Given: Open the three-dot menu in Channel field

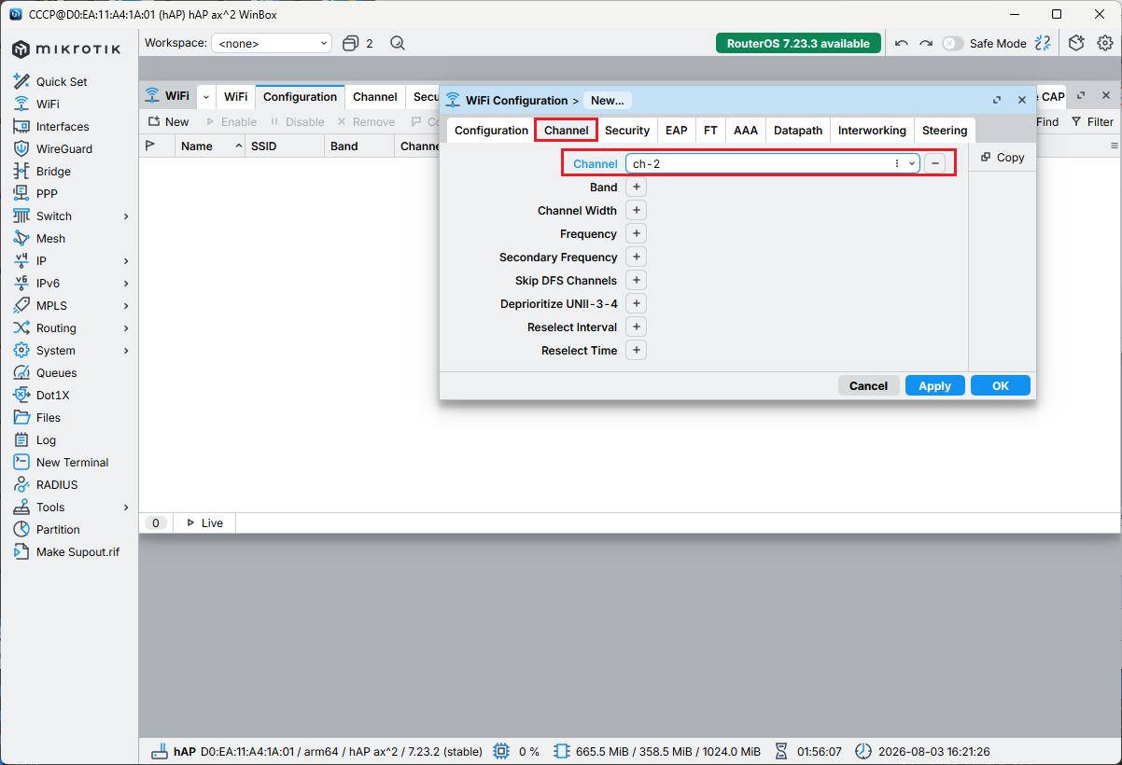Looking at the screenshot, I should tap(897, 163).
